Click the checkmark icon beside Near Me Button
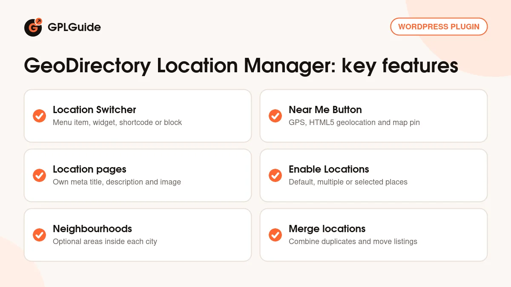The image size is (511, 287). tap(275, 116)
